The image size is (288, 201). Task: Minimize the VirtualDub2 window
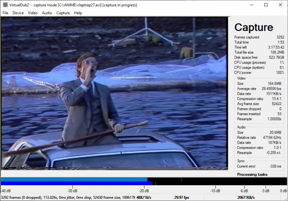pos(252,5)
